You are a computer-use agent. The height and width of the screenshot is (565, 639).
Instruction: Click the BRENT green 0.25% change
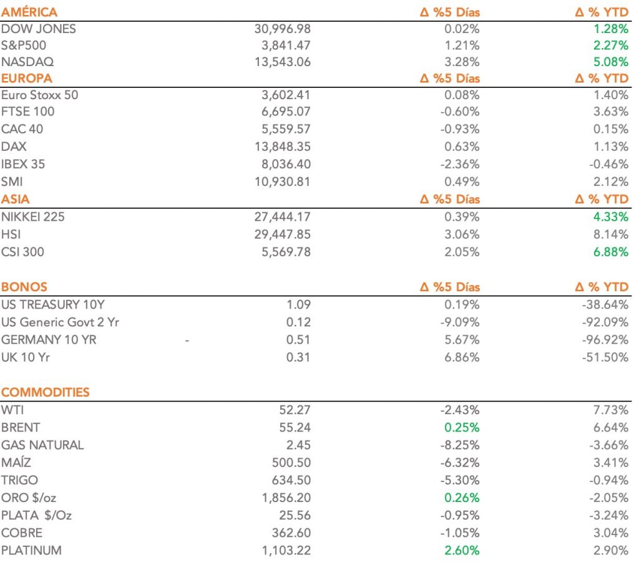pyautogui.click(x=462, y=428)
